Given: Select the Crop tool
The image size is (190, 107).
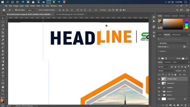Looking at the screenshot, I should pyautogui.click(x=3, y=32).
